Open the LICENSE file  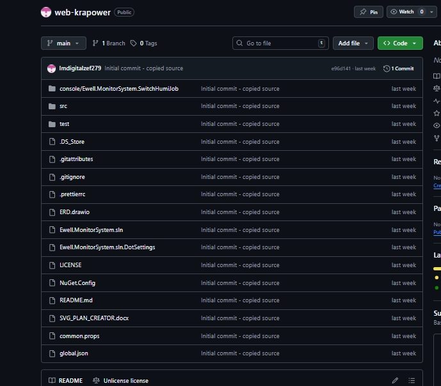click(70, 265)
